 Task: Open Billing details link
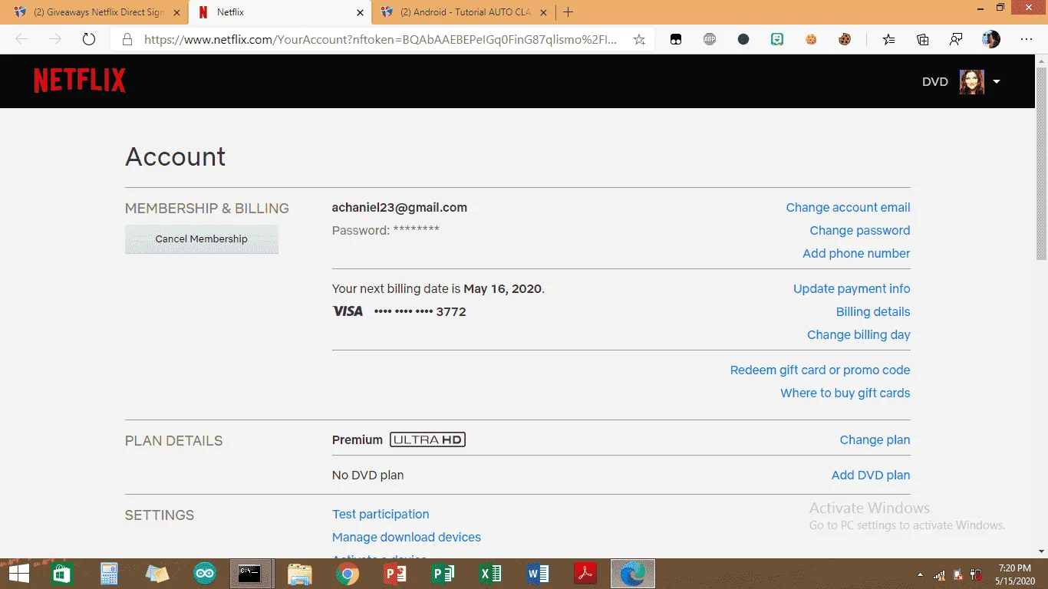click(873, 311)
